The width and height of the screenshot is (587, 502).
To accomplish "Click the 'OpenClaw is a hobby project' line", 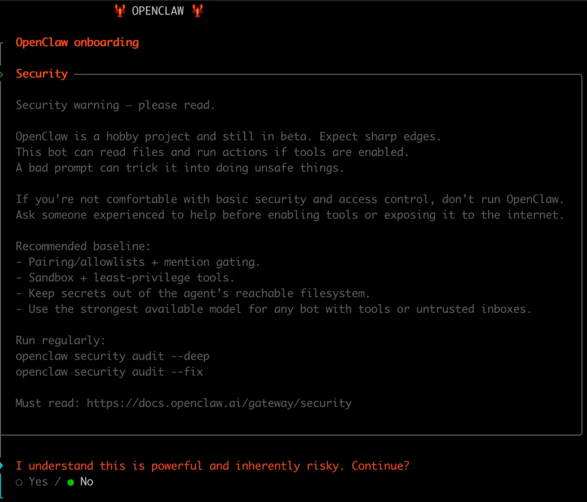I will point(228,136).
